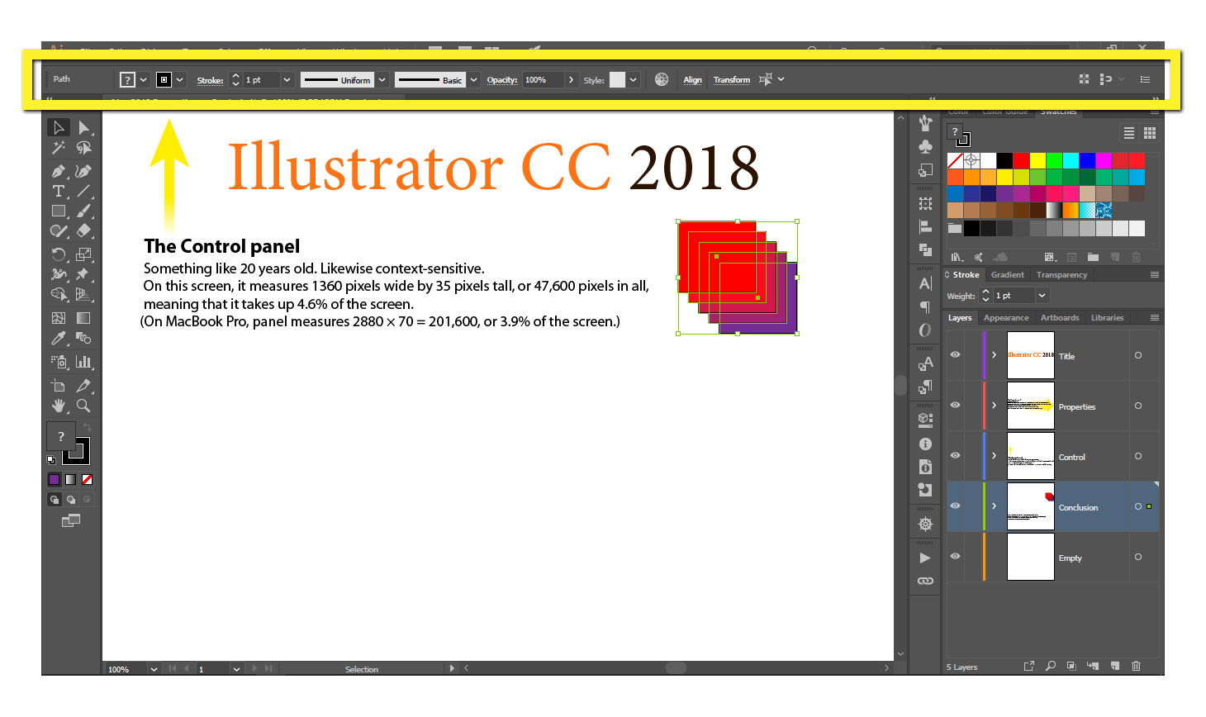Viewport: 1206px width, 717px height.
Task: Click the delete swatch trash icon
Action: [x=1136, y=257]
